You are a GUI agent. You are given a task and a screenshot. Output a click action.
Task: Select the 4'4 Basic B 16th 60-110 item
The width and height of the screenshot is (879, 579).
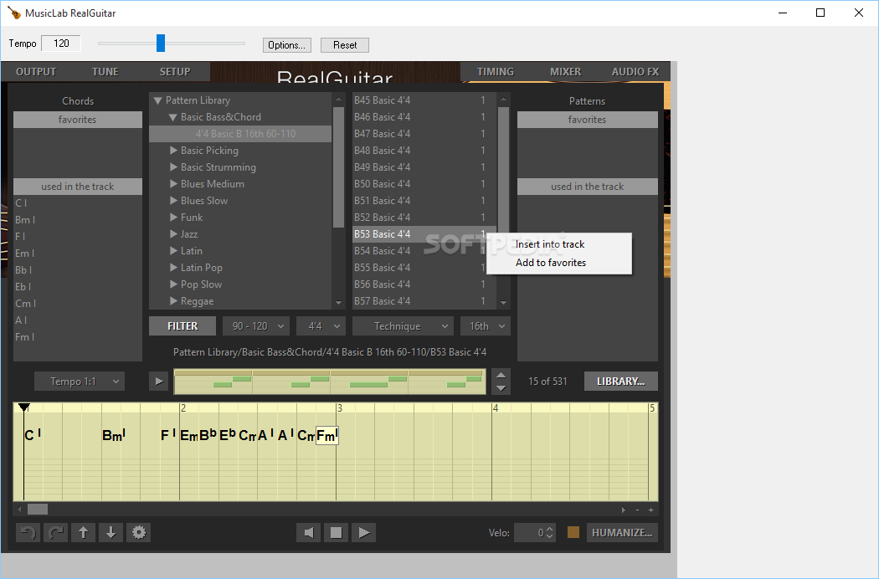coord(240,134)
